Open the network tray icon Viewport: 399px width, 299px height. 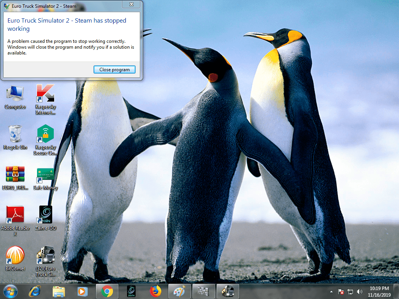pyautogui.click(x=350, y=292)
